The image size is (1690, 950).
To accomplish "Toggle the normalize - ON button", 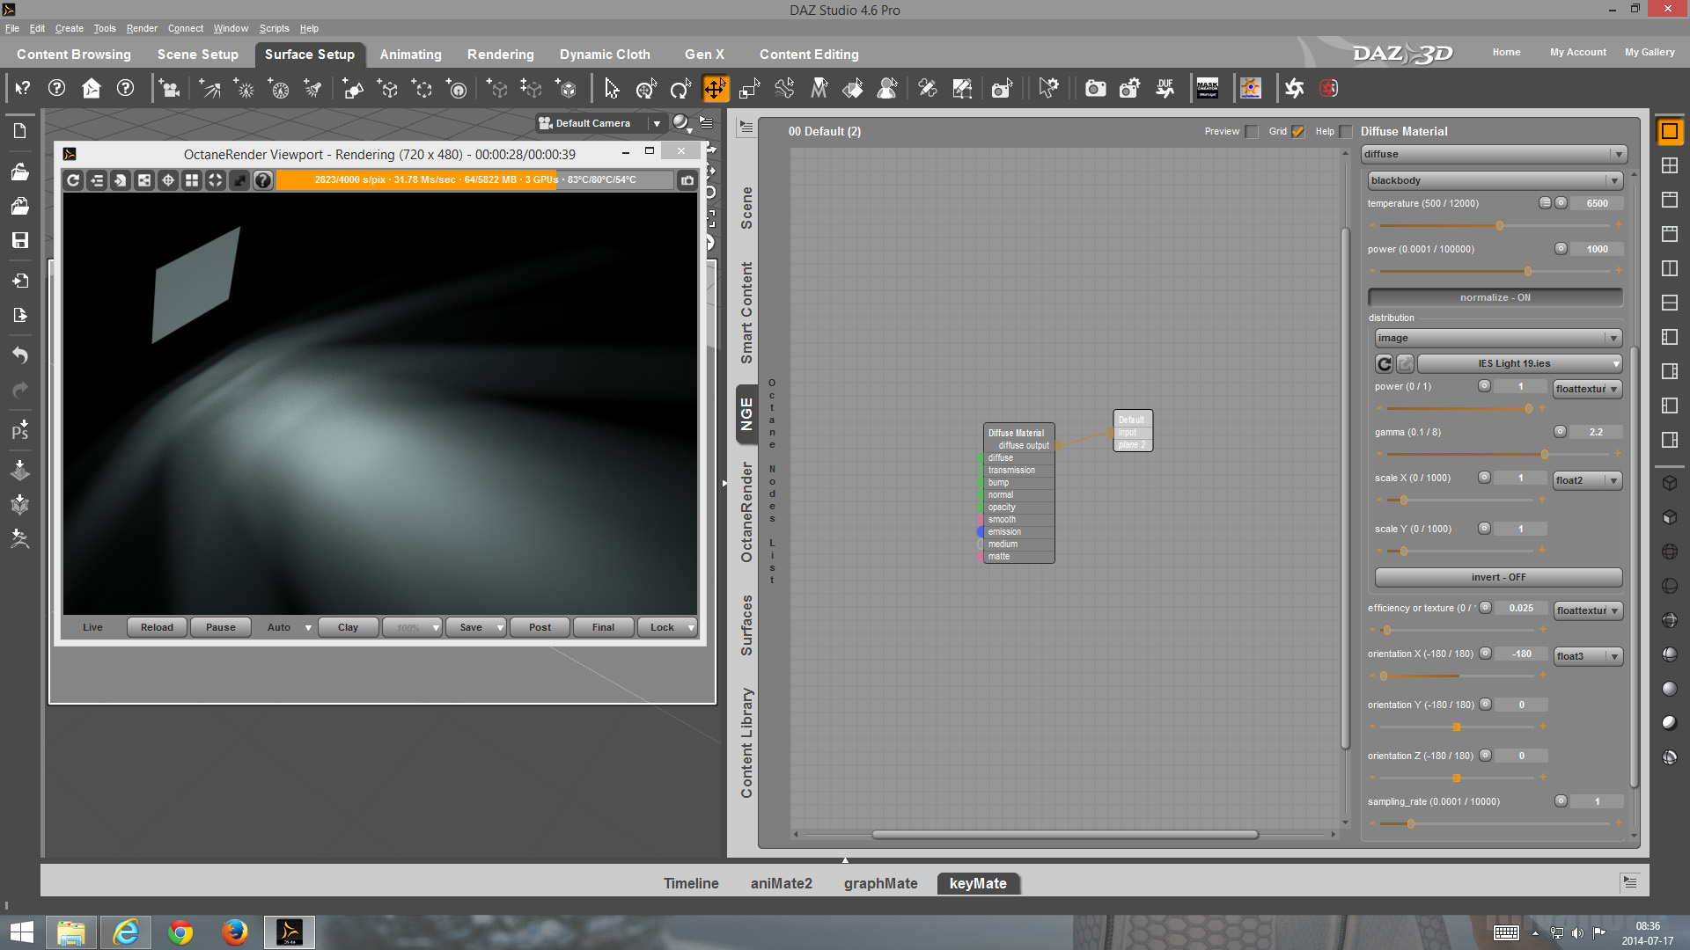I will click(1495, 297).
